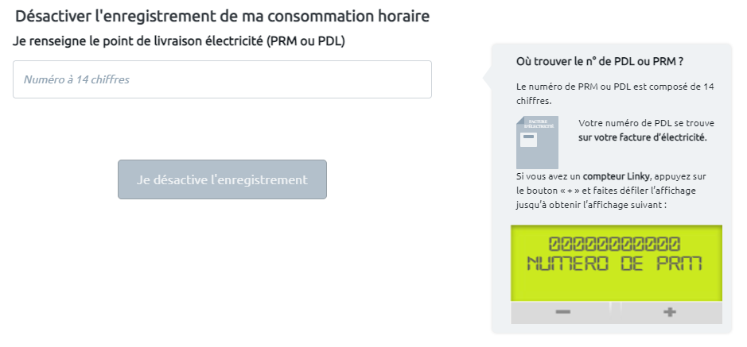Click the help panel's left pointer arrow
Screen dimensions: 747x347
487,77
